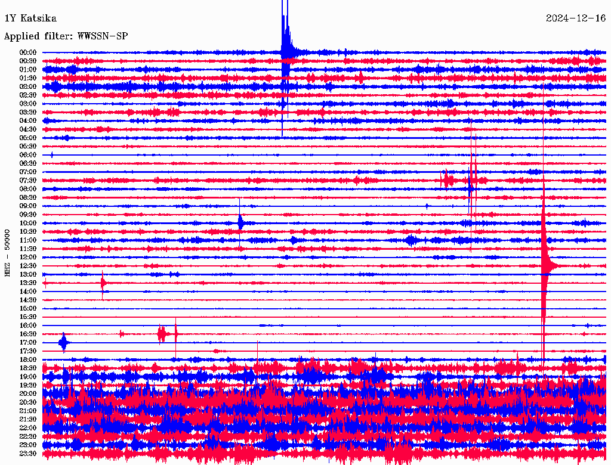Click the 18:00 time label

pos(28,360)
